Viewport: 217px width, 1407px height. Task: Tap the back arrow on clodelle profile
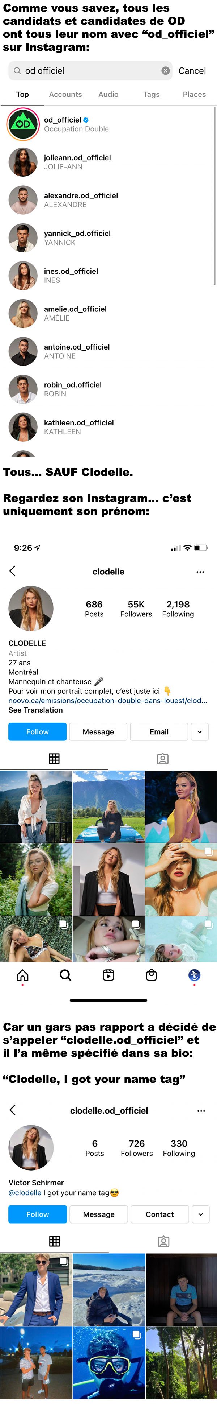[x=13, y=571]
